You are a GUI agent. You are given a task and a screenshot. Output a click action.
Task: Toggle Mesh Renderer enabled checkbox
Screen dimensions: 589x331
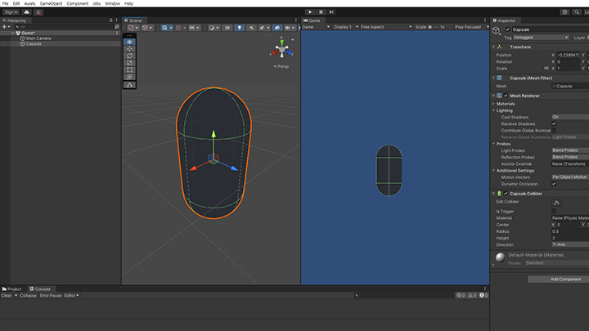pyautogui.click(x=506, y=96)
